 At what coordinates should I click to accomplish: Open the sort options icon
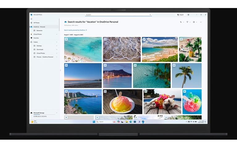(181, 22)
